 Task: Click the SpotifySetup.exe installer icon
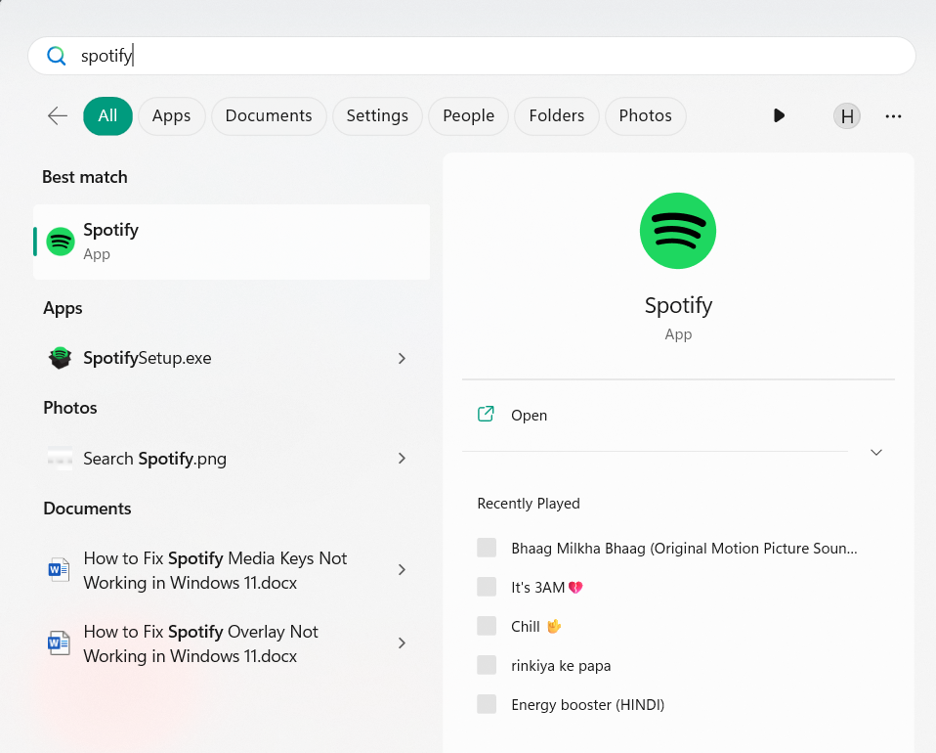[x=61, y=358]
